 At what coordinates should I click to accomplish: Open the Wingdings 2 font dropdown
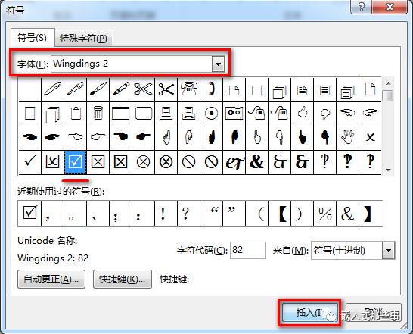click(219, 64)
